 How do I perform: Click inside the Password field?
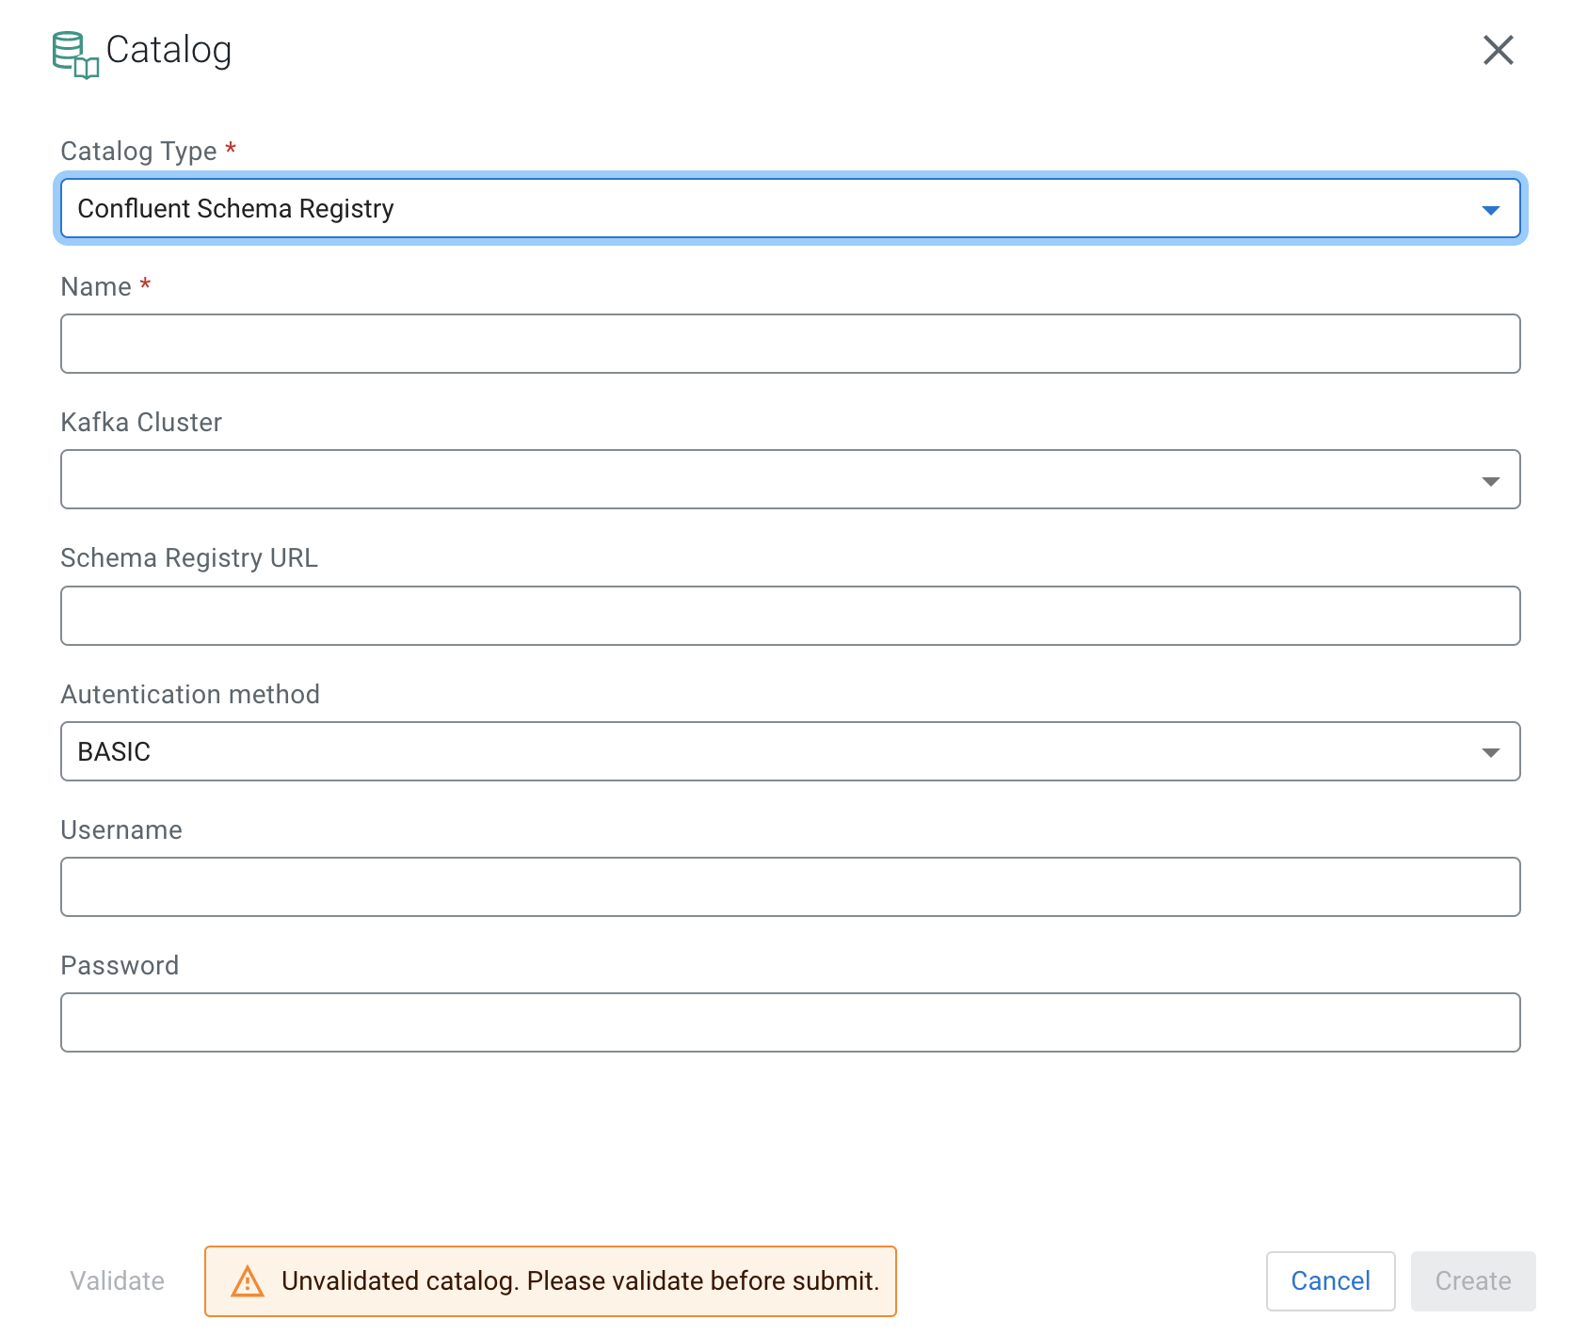[x=790, y=1022]
